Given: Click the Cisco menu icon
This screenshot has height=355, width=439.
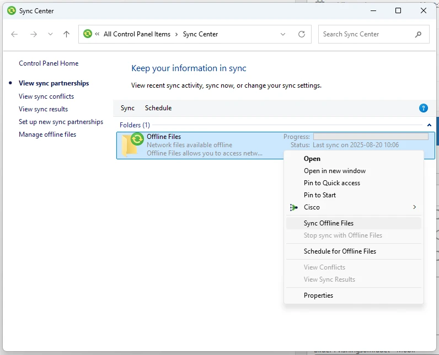Looking at the screenshot, I should (x=294, y=207).
